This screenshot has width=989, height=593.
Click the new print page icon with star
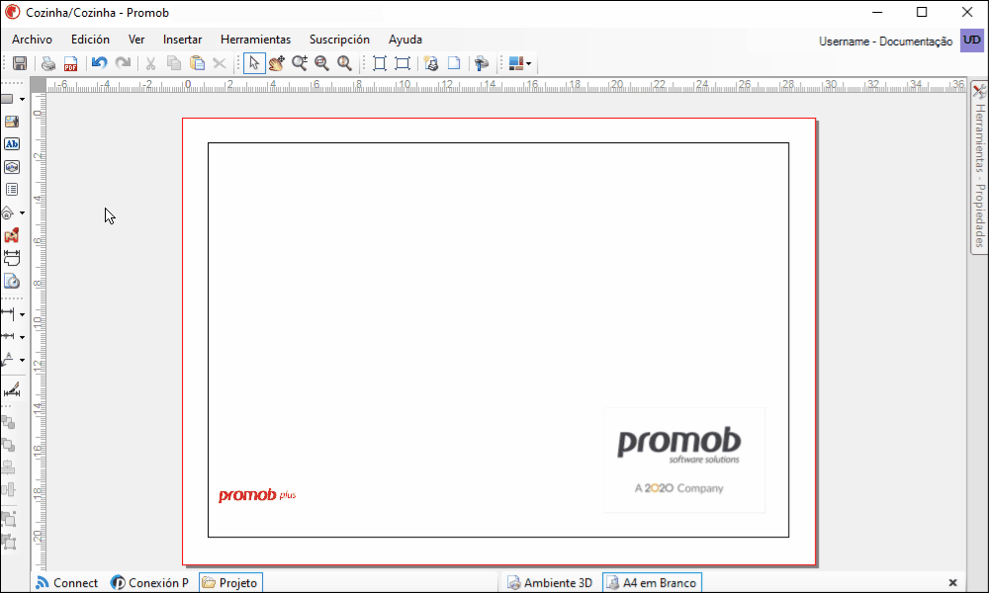pos(431,63)
